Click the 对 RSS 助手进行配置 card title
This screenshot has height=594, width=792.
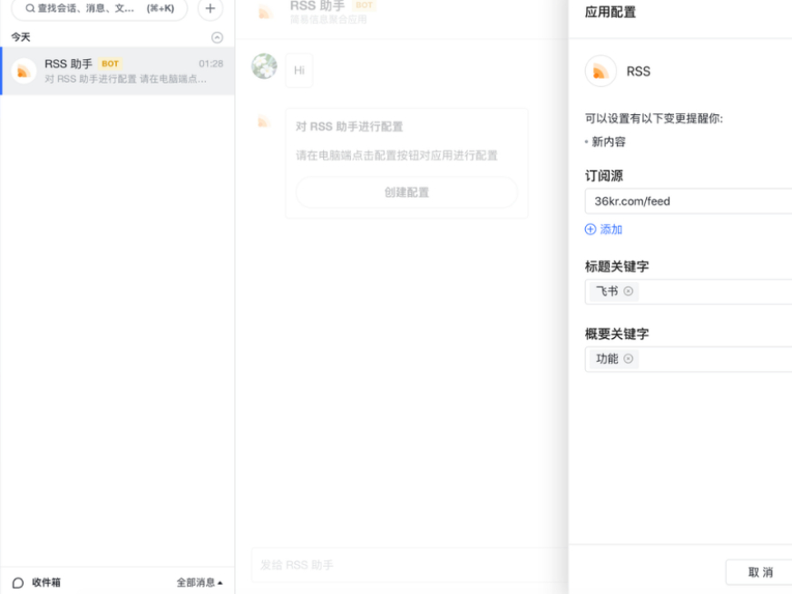coord(349,126)
